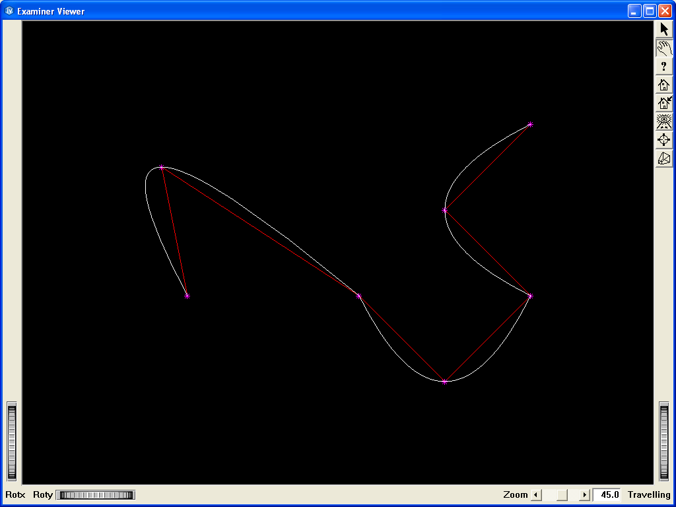Minimize the Examiner Viewer window
The height and width of the screenshot is (507, 676).
click(634, 11)
